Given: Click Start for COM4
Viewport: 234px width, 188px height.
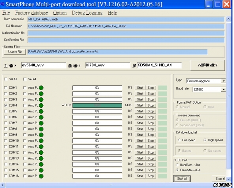Looking at the screenshot, I should (140, 105).
